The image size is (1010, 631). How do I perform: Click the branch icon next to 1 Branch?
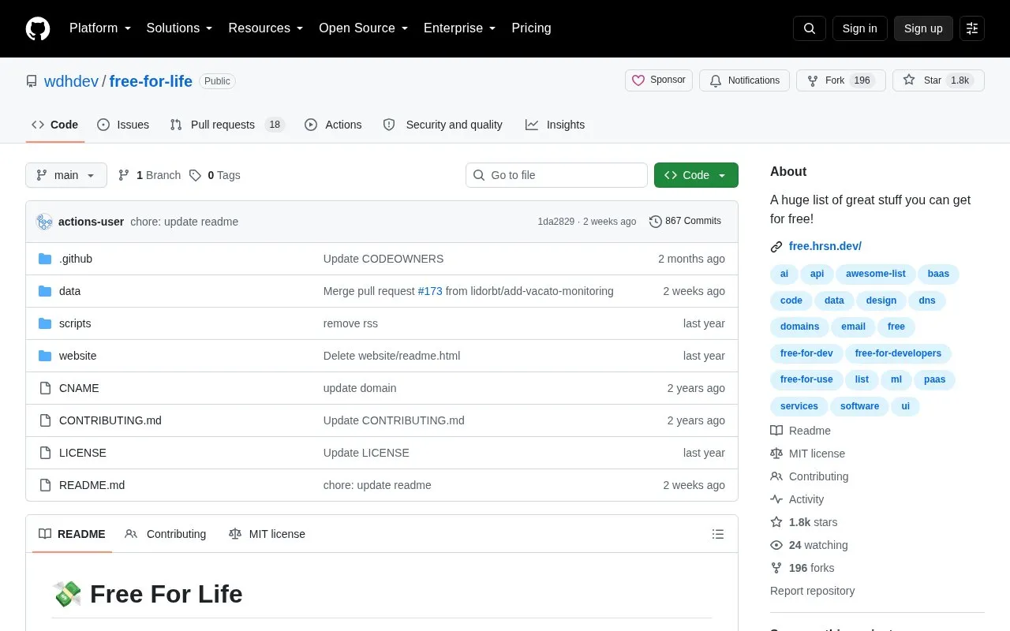coord(124,175)
